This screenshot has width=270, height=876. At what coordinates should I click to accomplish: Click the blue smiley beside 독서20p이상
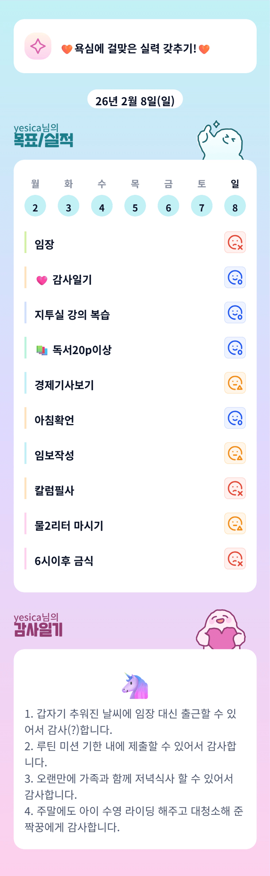tap(235, 348)
